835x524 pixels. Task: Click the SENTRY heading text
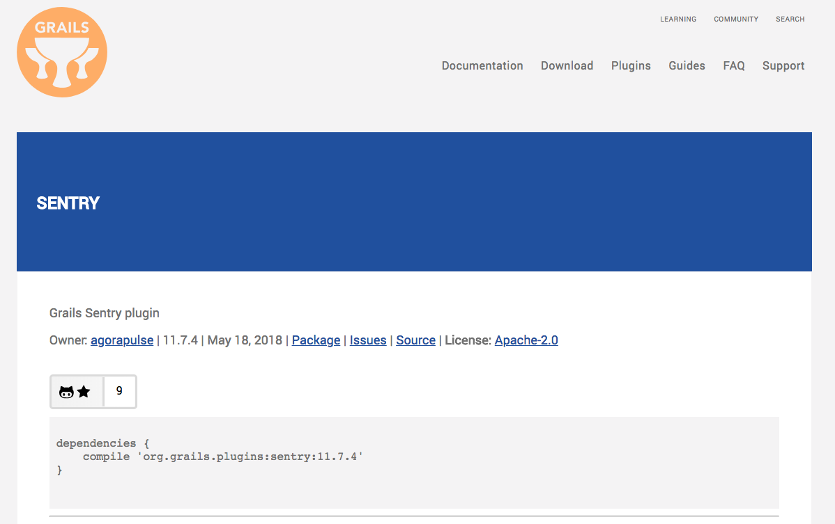[68, 203]
